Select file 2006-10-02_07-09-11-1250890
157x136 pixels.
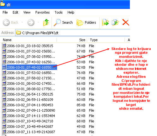[x=31, y=110]
